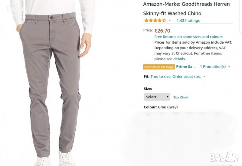Viewport: 242px width, 166px height.
Task: Click the €26.70 price
Action: tap(162, 31)
